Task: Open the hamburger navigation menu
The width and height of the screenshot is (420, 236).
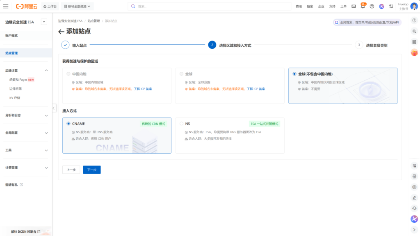Action: (6, 6)
